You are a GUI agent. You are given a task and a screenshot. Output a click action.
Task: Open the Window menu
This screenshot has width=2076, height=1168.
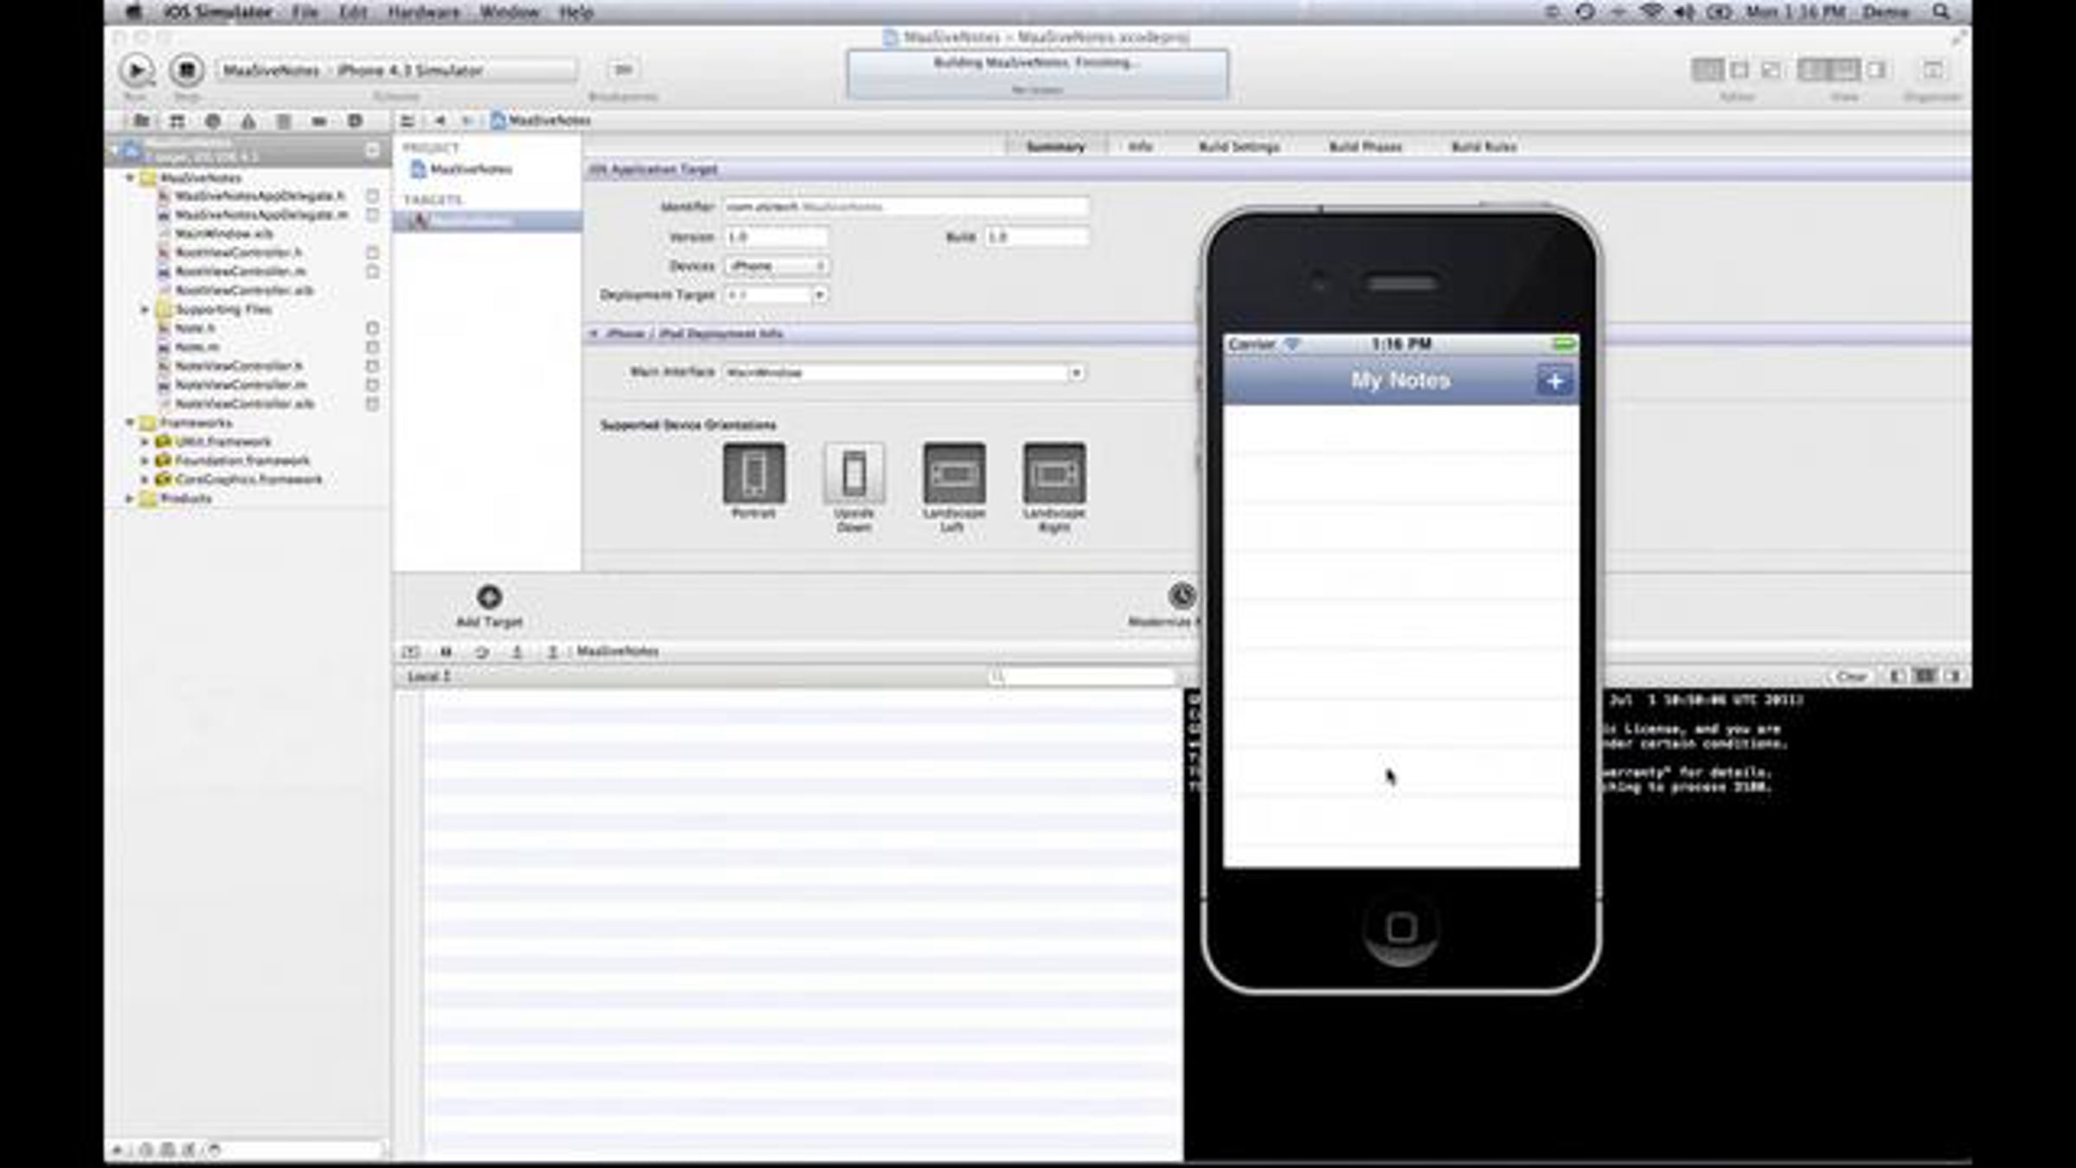509,12
